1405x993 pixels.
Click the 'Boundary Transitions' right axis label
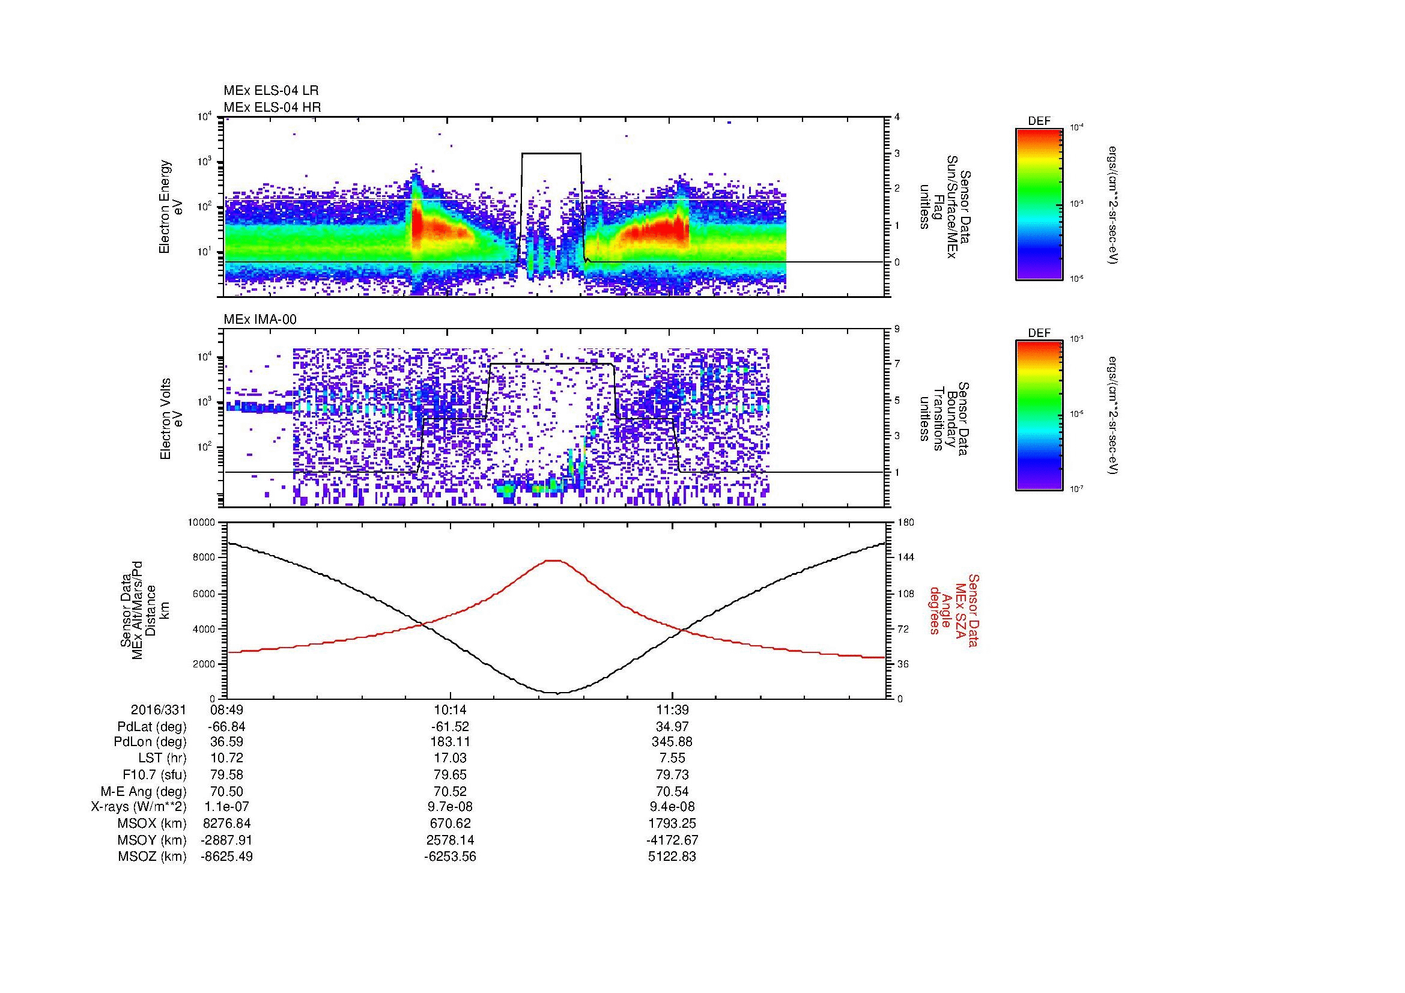click(944, 419)
